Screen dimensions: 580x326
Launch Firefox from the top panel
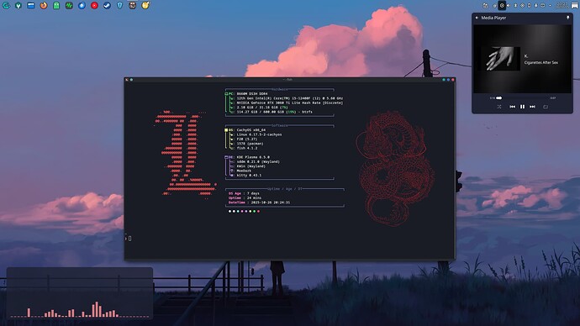click(44, 5)
